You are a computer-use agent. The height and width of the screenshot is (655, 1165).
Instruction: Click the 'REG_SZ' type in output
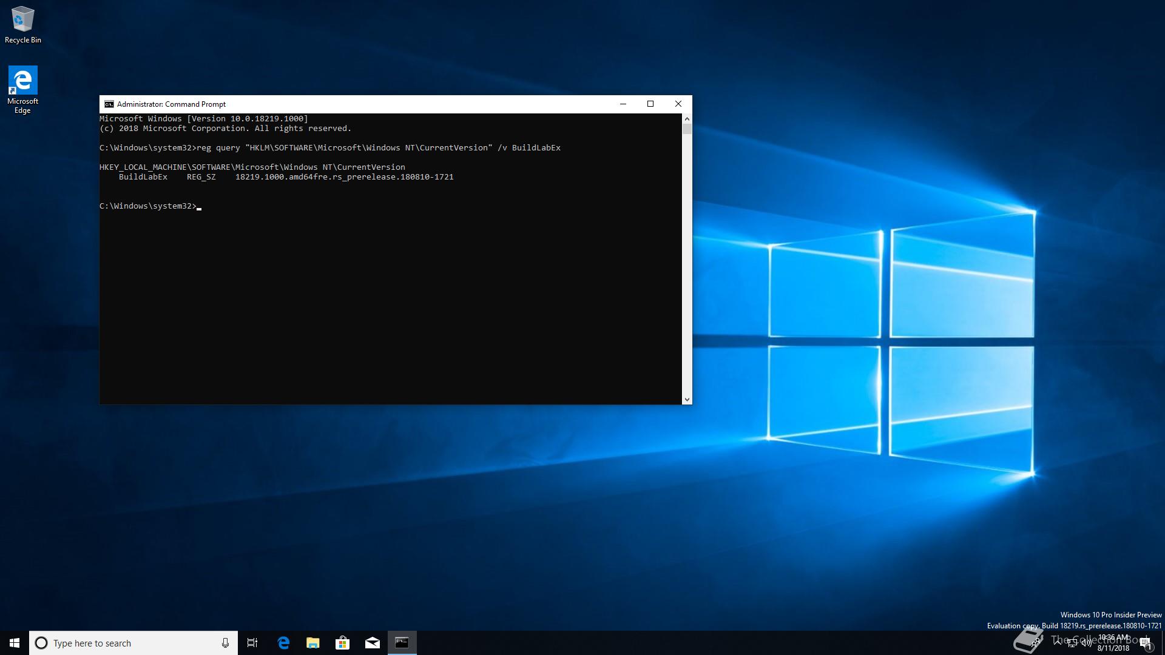201,177
